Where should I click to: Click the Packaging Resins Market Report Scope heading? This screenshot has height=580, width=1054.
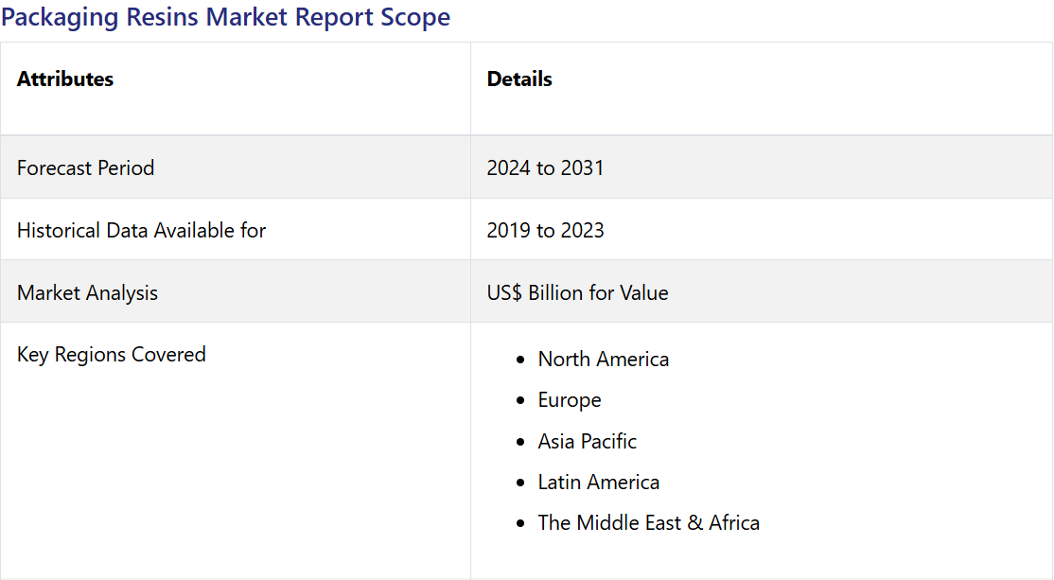coord(225,17)
